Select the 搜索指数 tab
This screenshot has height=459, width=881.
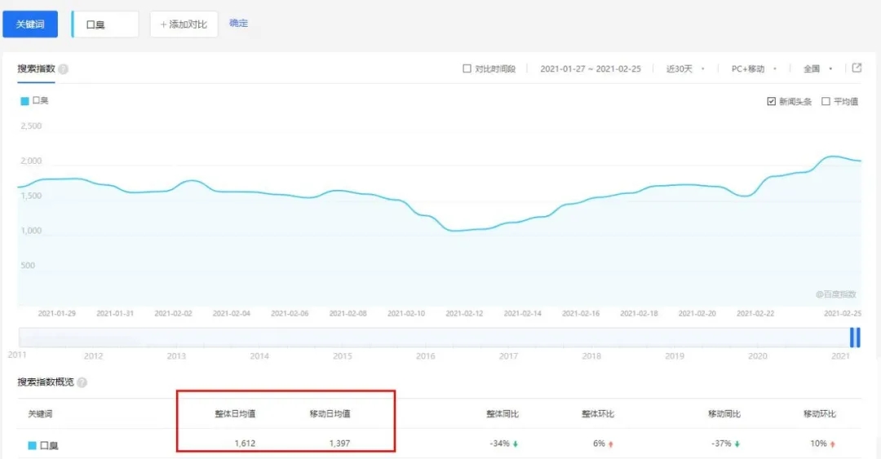tap(37, 68)
